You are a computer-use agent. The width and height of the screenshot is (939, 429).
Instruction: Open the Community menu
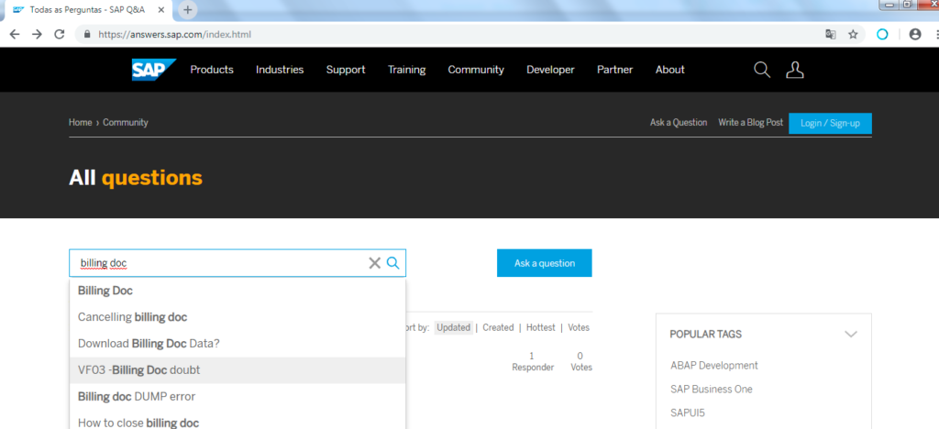coord(476,70)
